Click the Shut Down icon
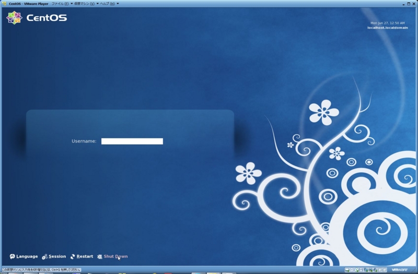Viewport: 418px width, 274px height. click(x=100, y=257)
